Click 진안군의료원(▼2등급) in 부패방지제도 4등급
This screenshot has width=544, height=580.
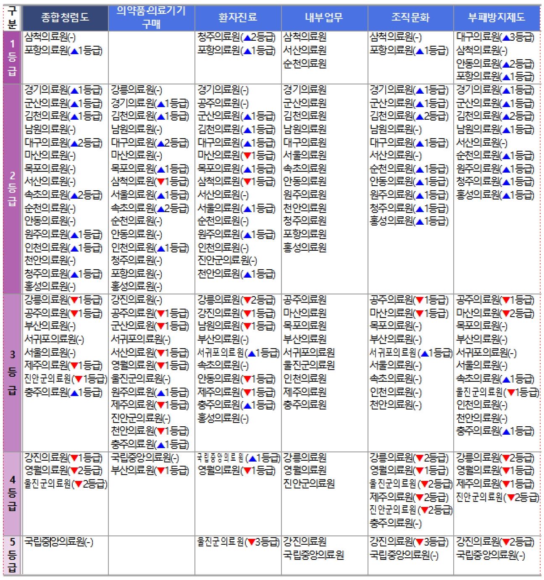click(x=497, y=497)
